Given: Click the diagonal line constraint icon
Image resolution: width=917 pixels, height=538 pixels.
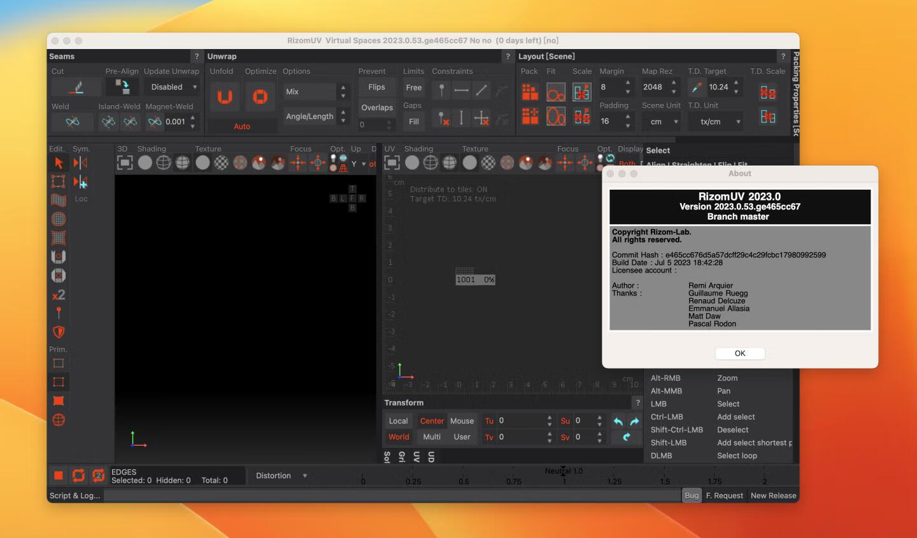Looking at the screenshot, I should pos(482,90).
